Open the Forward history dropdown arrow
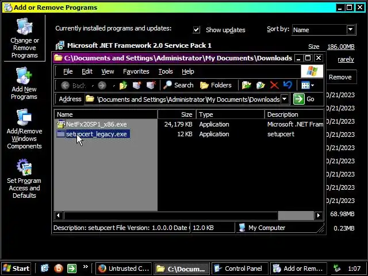The width and height of the screenshot is (368, 276). pos(114,86)
